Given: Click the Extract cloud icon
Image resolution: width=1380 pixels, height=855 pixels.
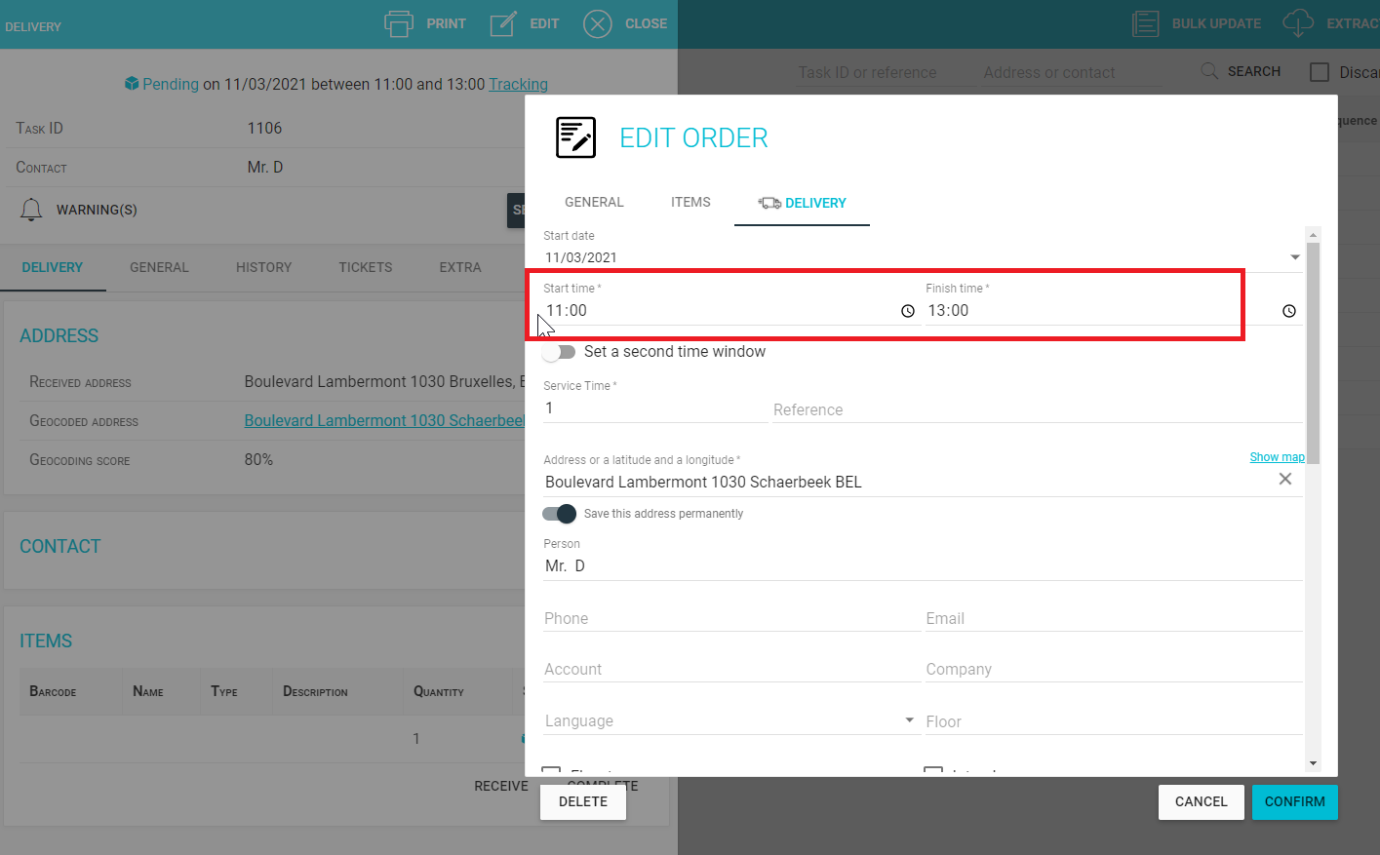Looking at the screenshot, I should pyautogui.click(x=1297, y=22).
